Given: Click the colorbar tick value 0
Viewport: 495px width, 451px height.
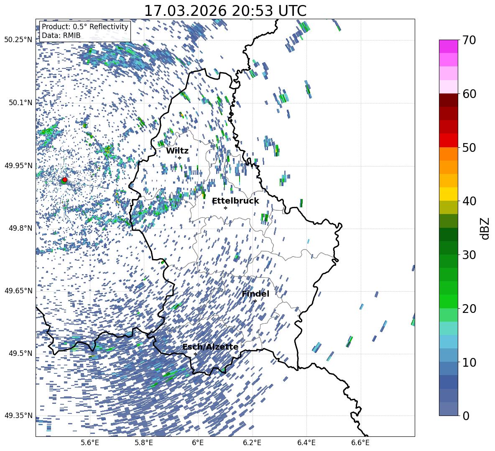Looking at the screenshot, I should [x=466, y=416].
